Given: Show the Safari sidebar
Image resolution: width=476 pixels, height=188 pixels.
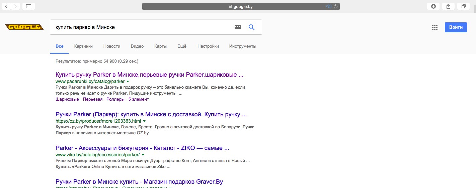Looking at the screenshot, I should (x=28, y=6).
